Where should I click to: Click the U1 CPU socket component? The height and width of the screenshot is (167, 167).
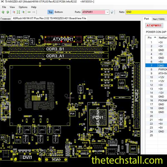click(x=40, y=95)
